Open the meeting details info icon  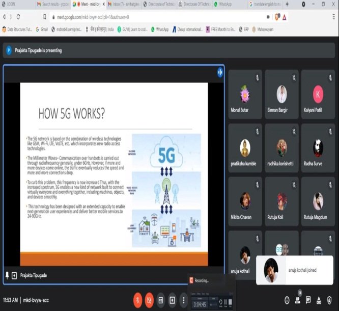287,300
